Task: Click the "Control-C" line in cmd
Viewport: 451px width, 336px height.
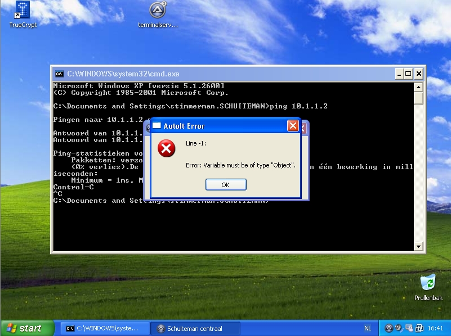Action: pyautogui.click(x=74, y=187)
